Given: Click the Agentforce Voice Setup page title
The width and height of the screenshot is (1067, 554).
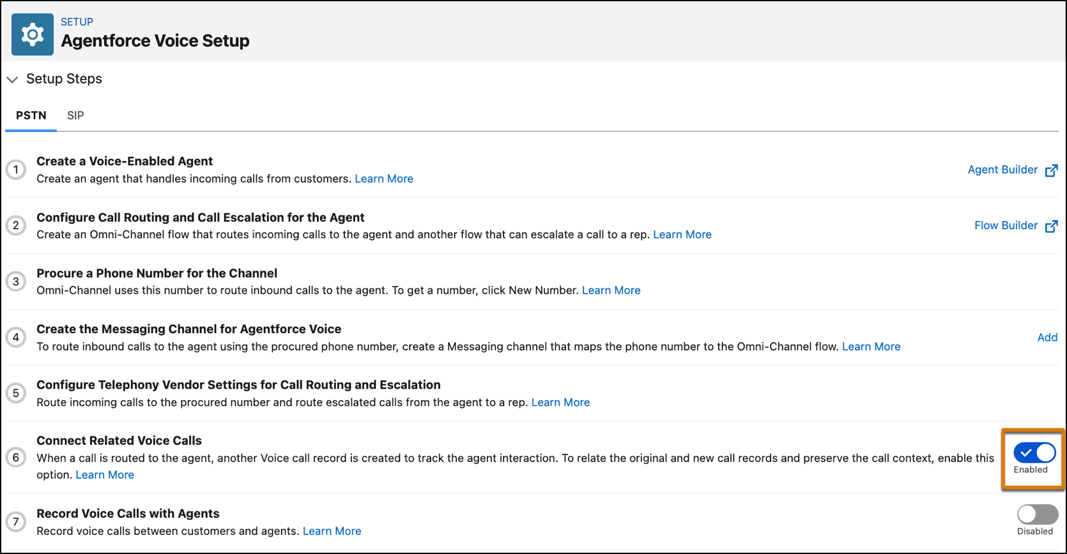Looking at the screenshot, I should coord(155,41).
